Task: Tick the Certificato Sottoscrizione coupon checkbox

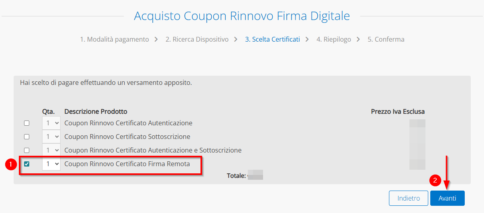Action: pyautogui.click(x=27, y=137)
